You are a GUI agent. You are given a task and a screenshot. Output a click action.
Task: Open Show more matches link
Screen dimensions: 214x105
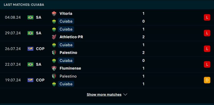click(104, 95)
